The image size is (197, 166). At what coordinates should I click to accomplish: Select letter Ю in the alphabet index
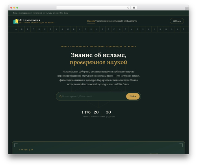click(x=178, y=29)
